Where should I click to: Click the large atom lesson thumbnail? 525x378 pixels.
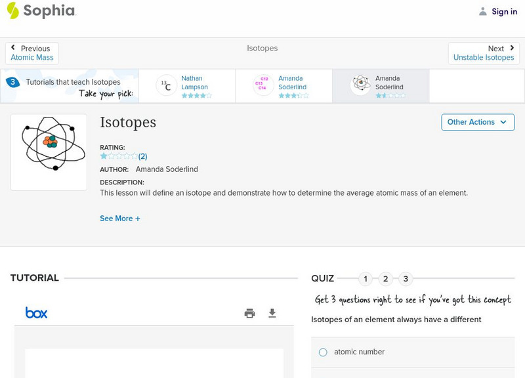tap(49, 152)
